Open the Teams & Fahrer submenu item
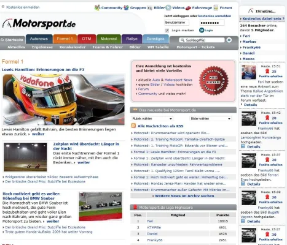This screenshot has width=287, height=245. (x=108, y=47)
